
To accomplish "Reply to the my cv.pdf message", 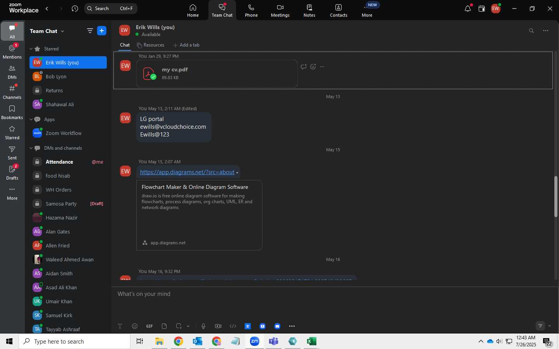I will coord(304,67).
